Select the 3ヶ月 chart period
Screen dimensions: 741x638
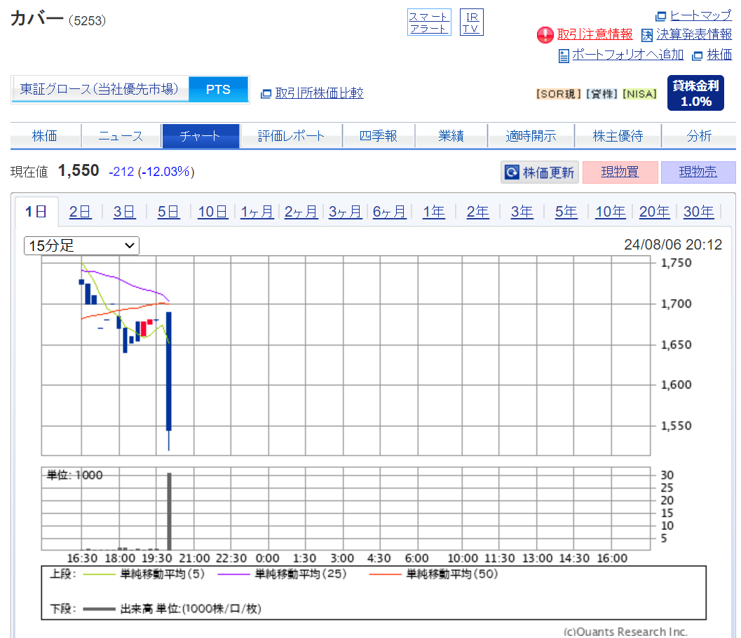coord(346,212)
